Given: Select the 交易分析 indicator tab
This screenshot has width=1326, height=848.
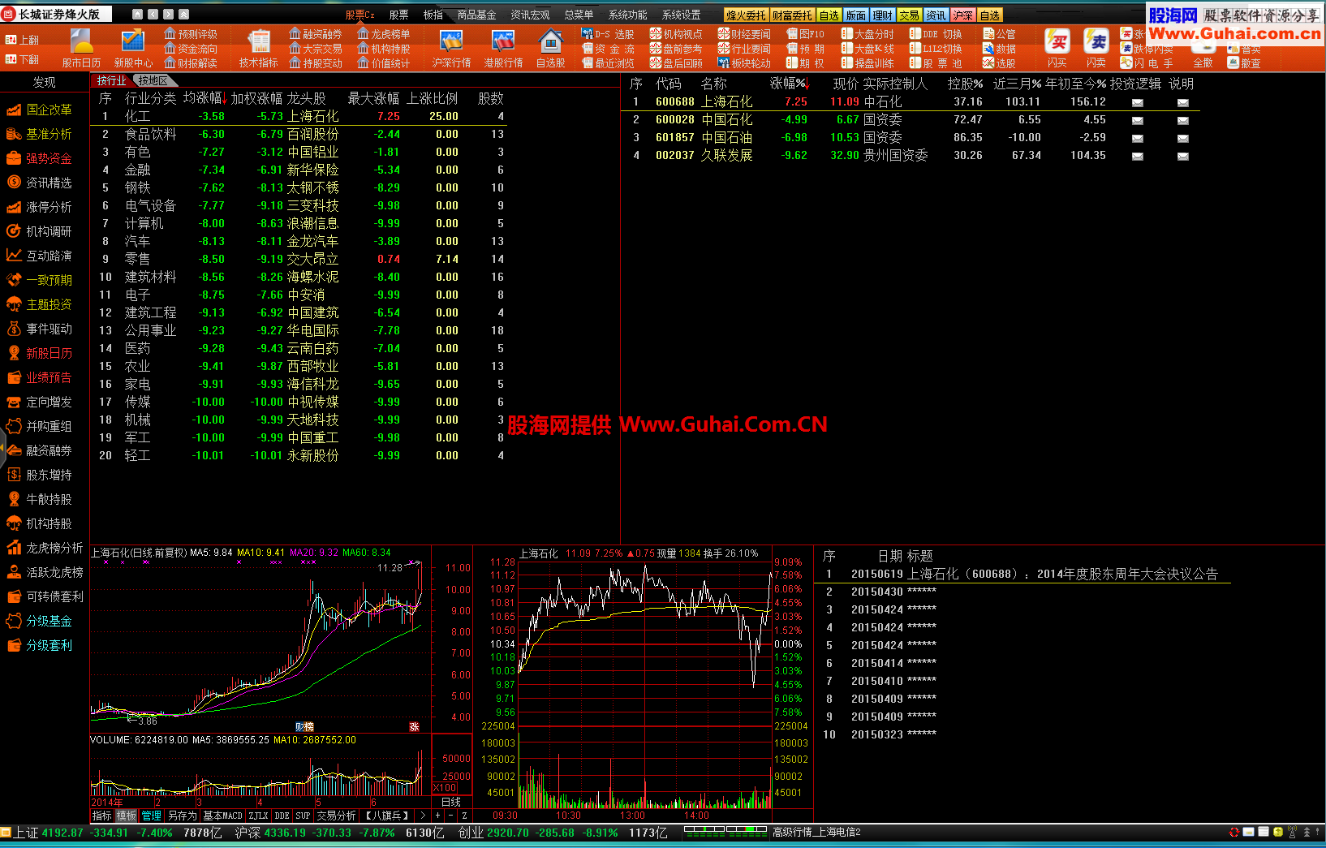Looking at the screenshot, I should [337, 816].
